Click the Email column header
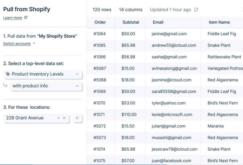Viewport: 243px width, 165px height. (x=158, y=22)
